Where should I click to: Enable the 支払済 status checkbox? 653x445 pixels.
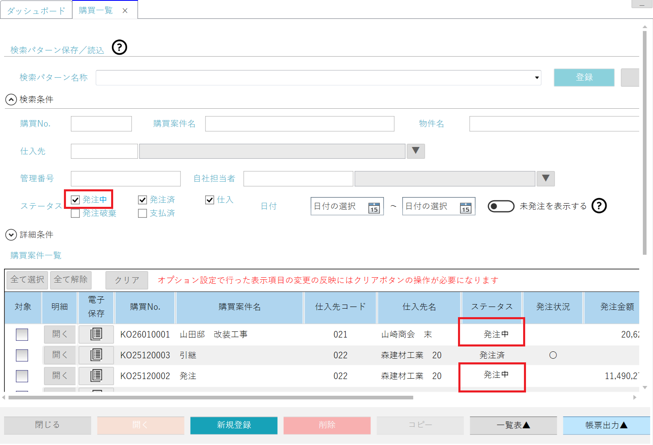(x=142, y=213)
